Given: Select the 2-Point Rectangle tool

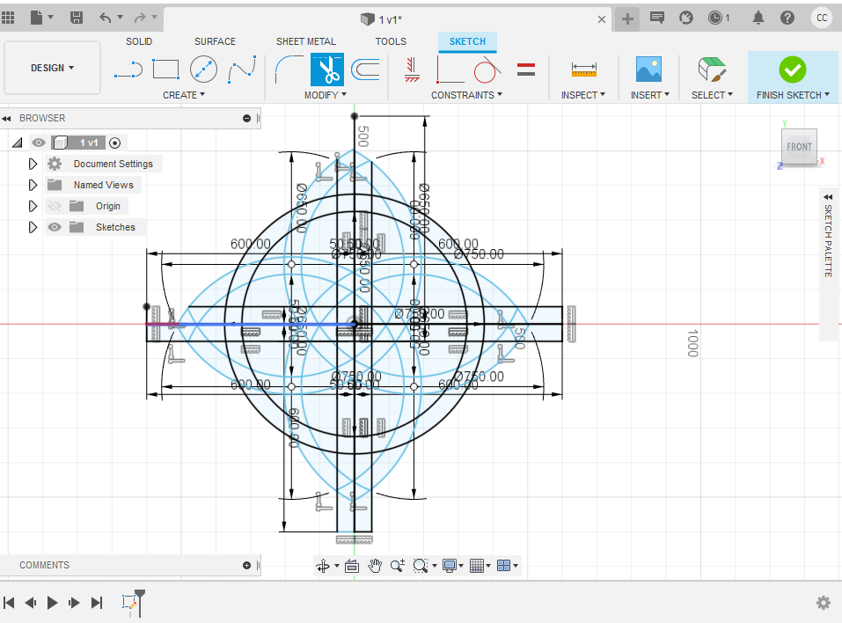Looking at the screenshot, I should point(165,70).
